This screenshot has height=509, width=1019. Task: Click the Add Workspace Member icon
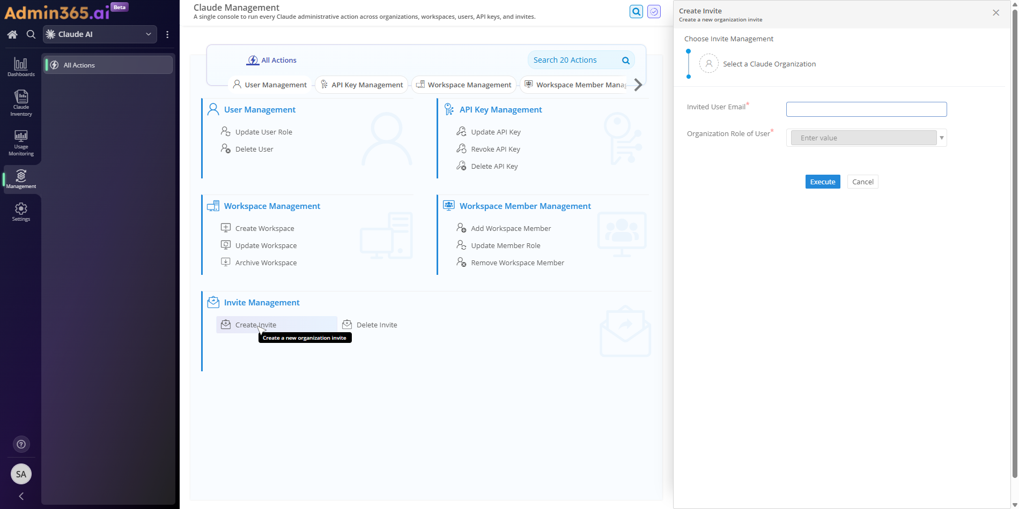pos(461,228)
